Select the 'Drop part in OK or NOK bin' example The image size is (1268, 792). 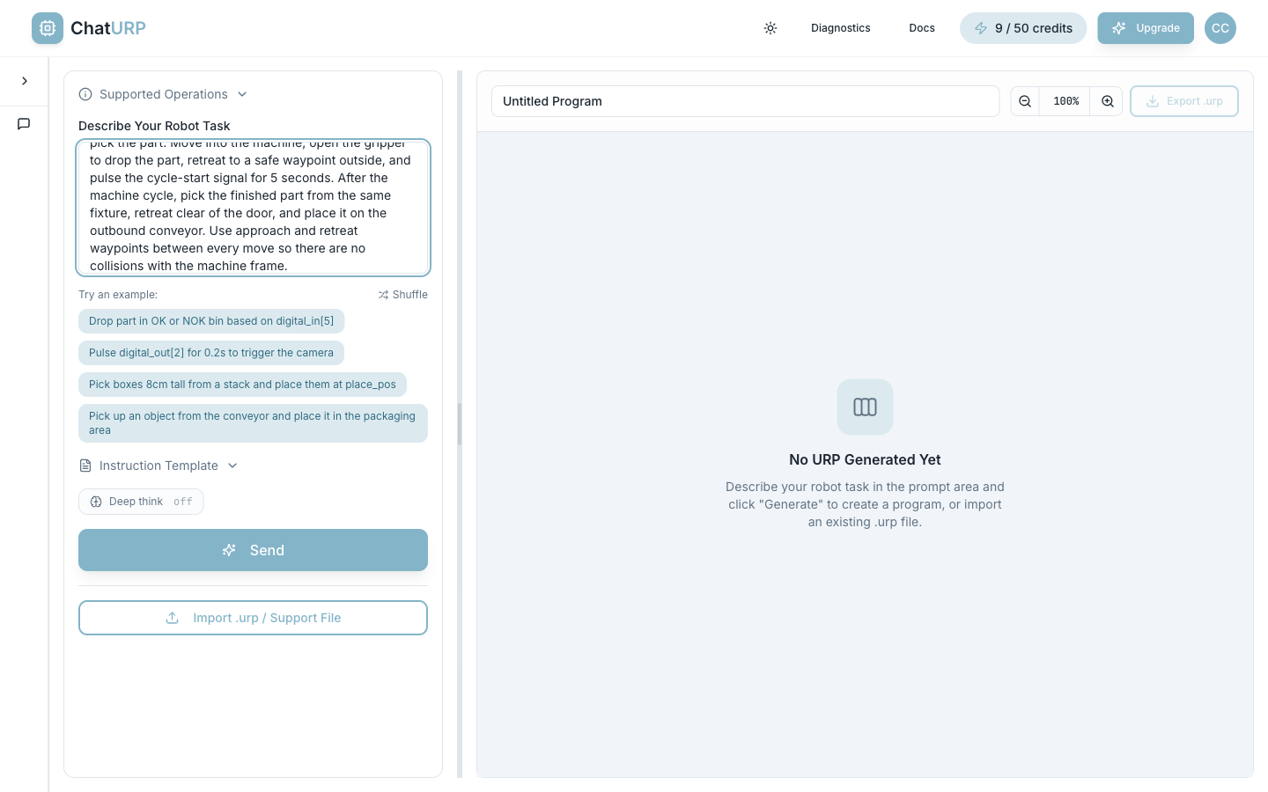coord(211,321)
